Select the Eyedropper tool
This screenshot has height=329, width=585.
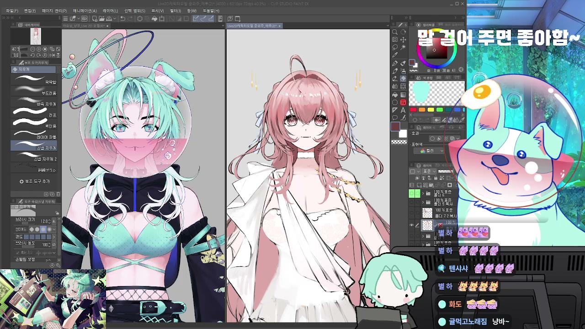pos(395,55)
